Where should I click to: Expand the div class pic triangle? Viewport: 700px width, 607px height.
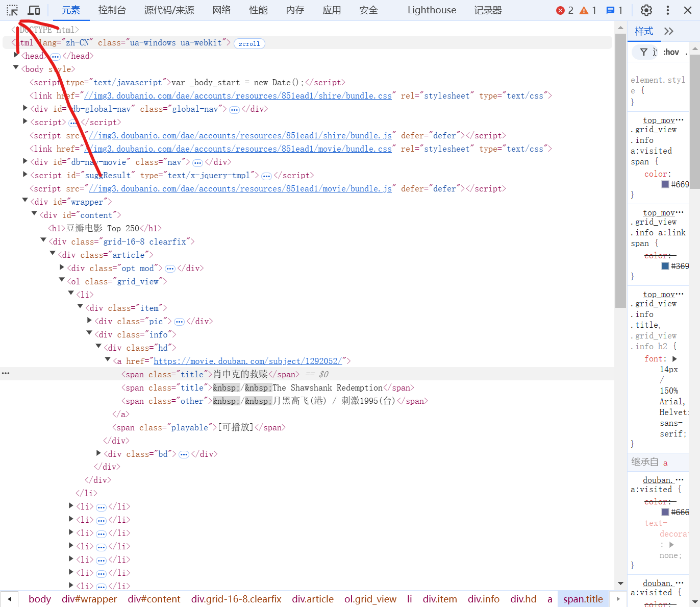[x=89, y=321]
